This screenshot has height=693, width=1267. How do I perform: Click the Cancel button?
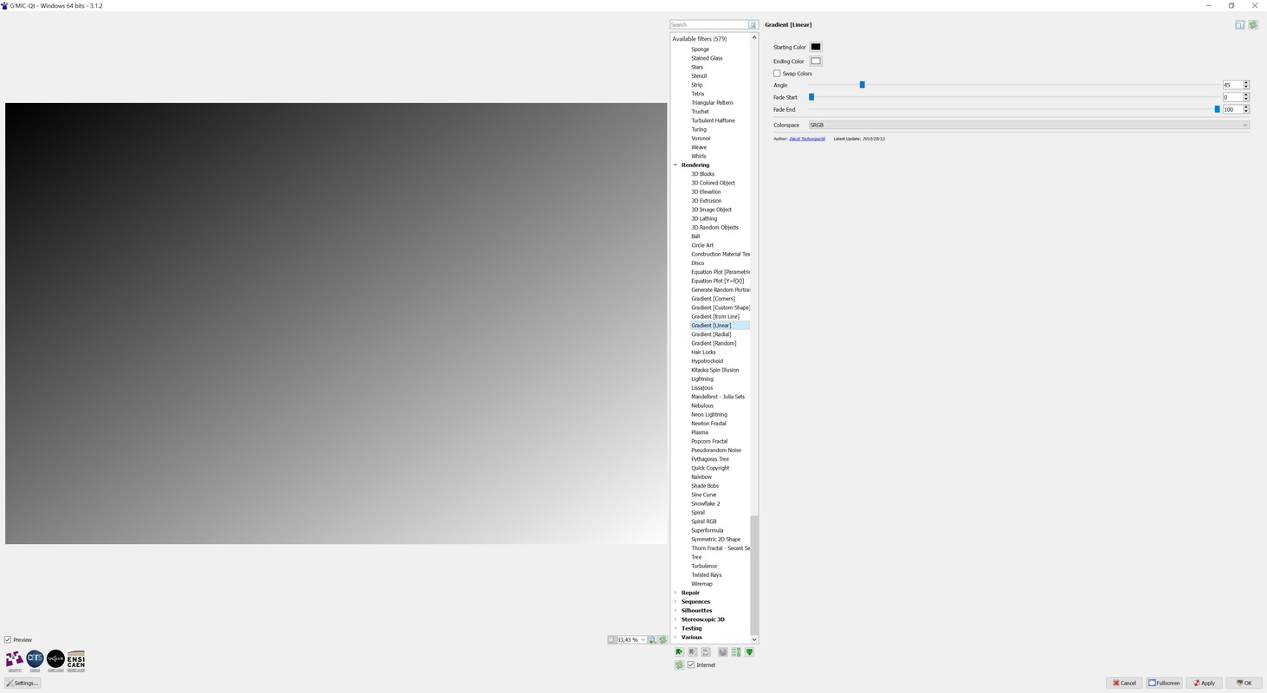1124,683
